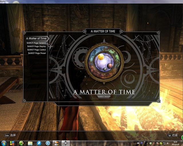Image resolution: width=183 pixels, height=146 pixels.
Task: Open the $AMOT Page General page
Action: 36,43
